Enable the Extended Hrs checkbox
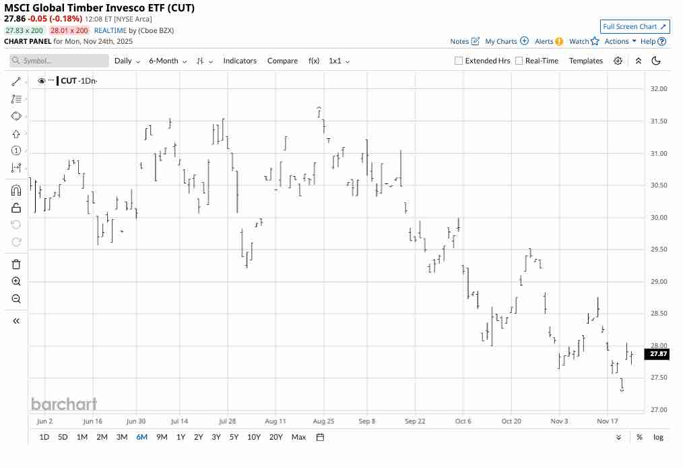 pyautogui.click(x=459, y=61)
